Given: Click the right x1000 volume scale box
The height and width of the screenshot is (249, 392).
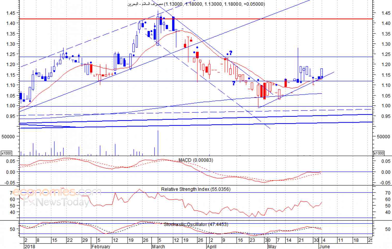Looking at the screenshot, I should pyautogui.click(x=379, y=153).
